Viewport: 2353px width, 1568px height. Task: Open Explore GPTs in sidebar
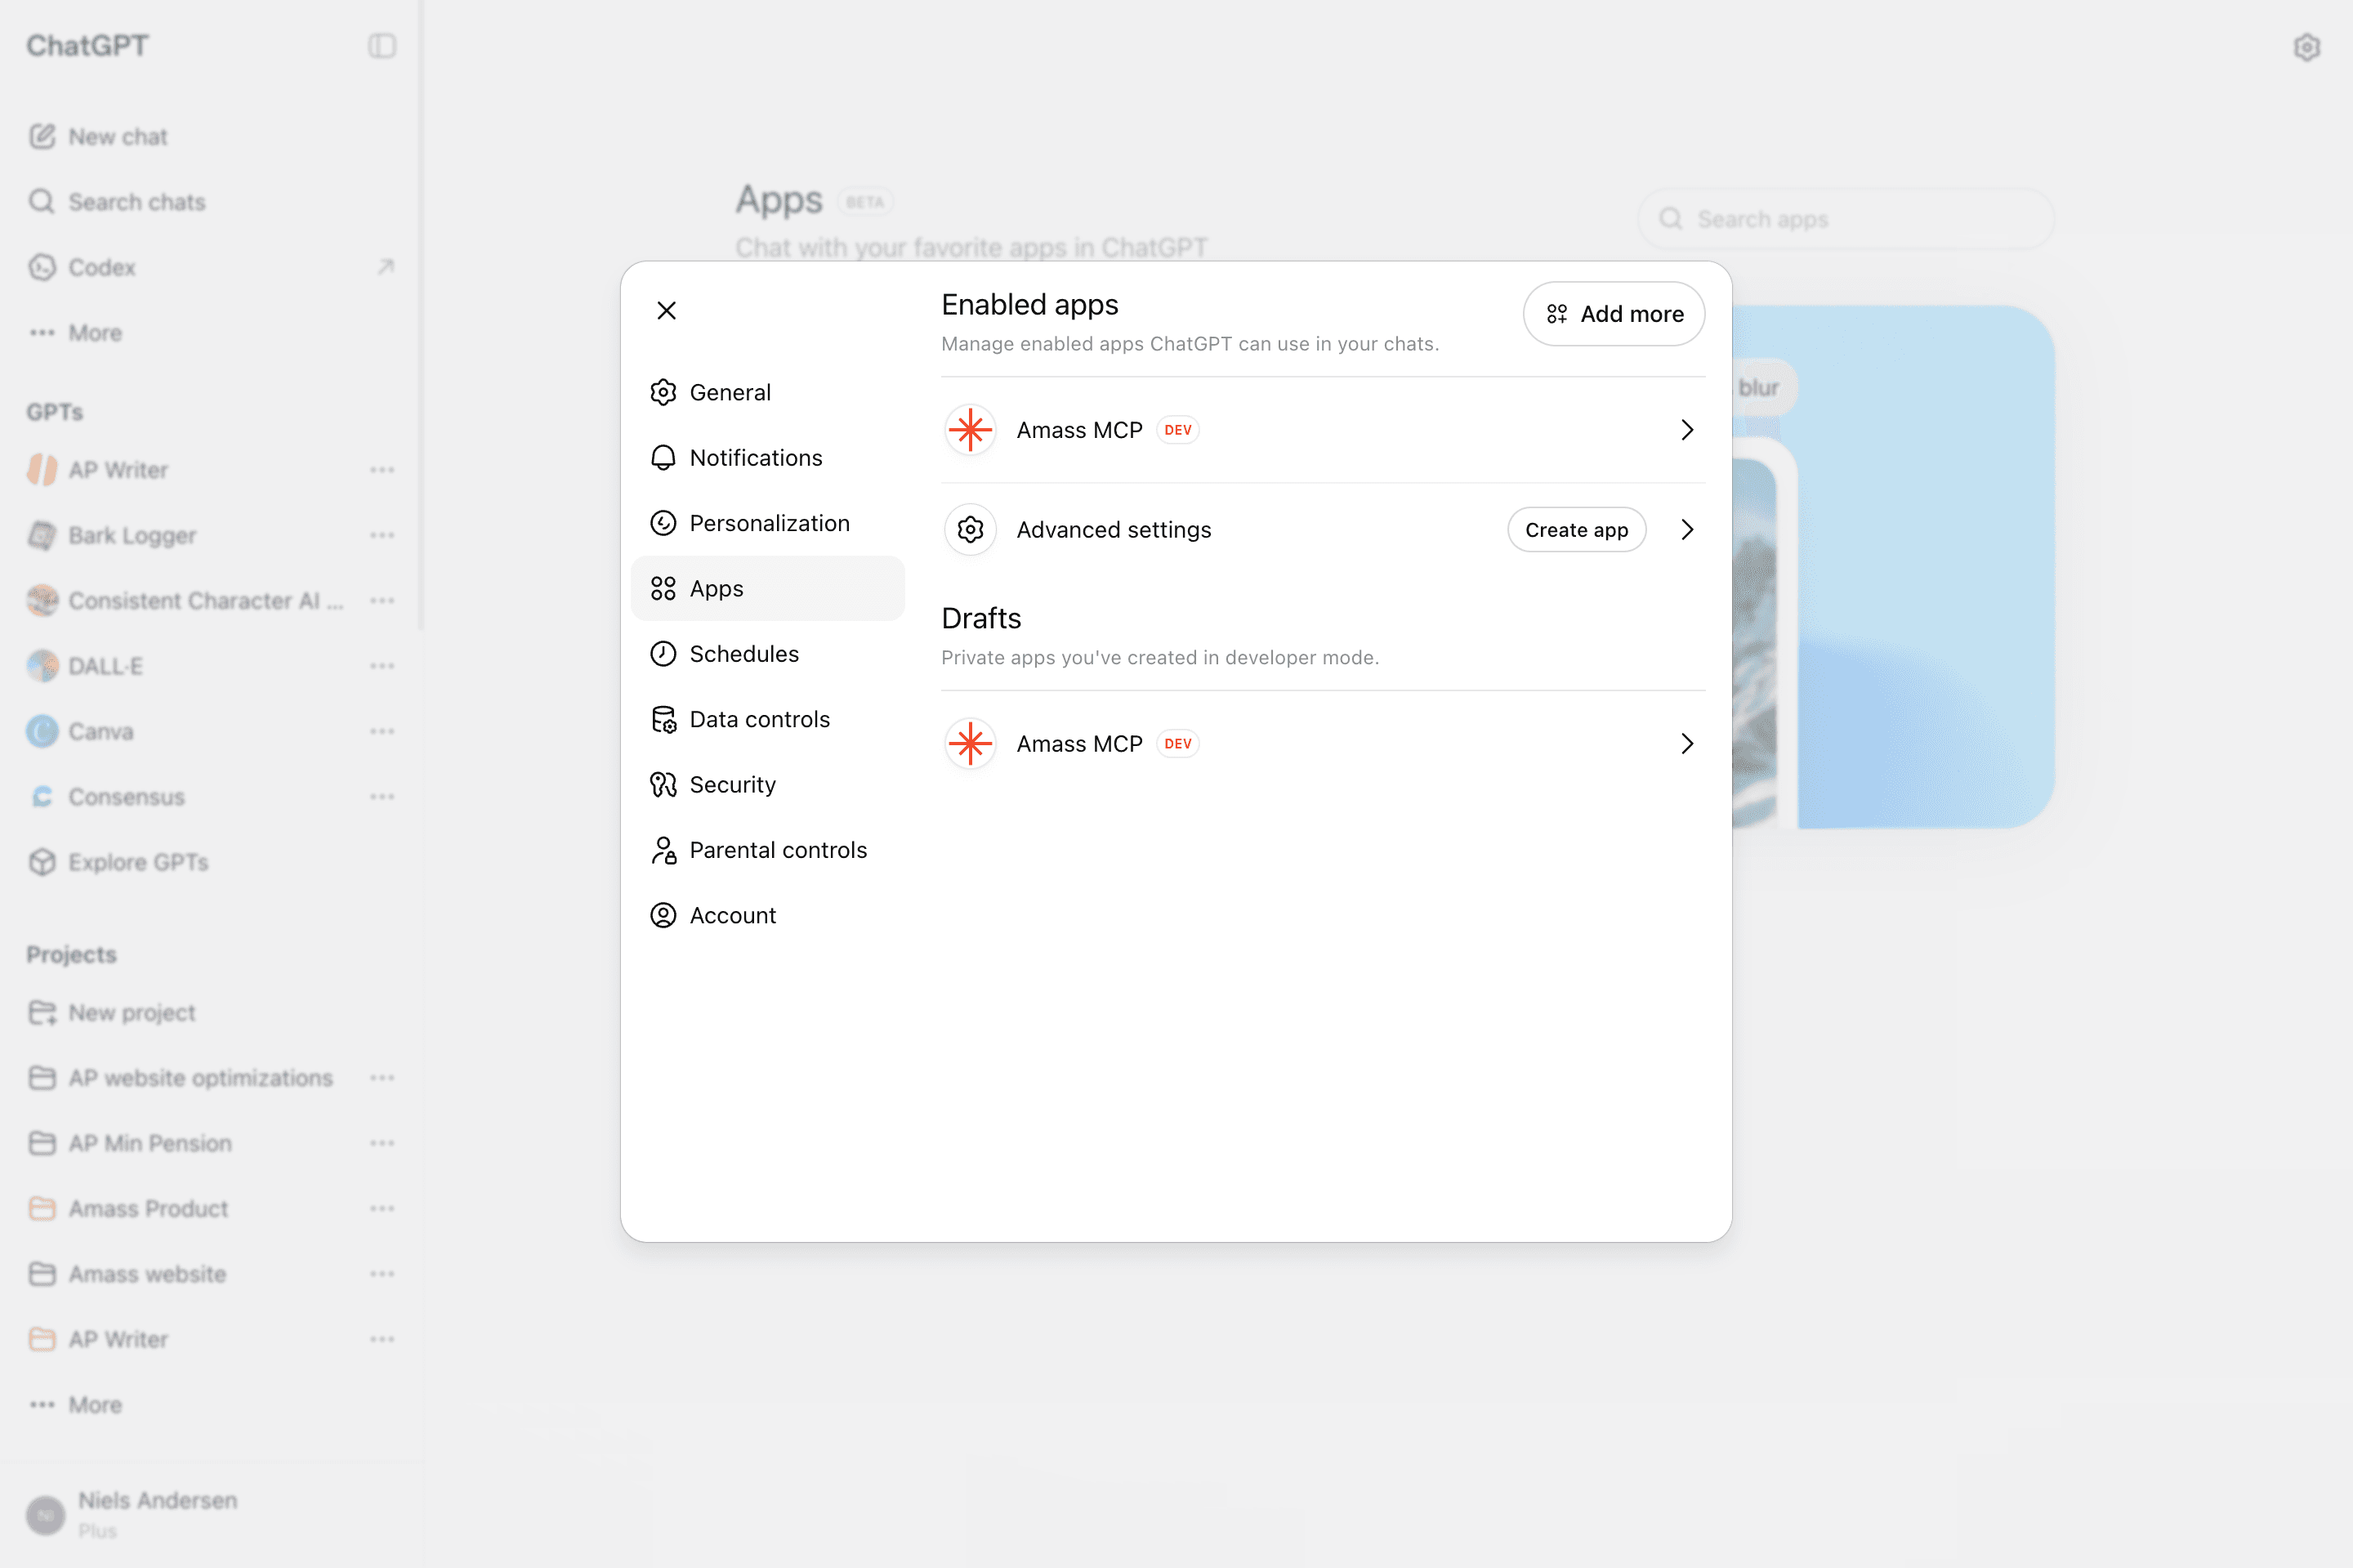[x=212, y=862]
